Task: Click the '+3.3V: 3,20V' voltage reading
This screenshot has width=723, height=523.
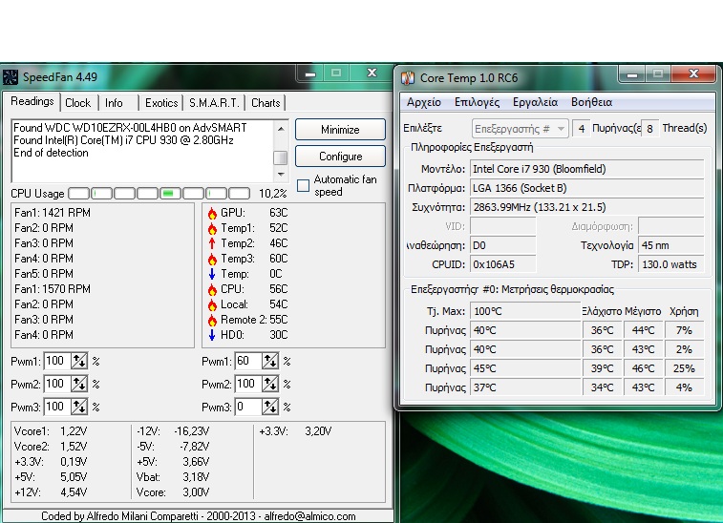Action: point(295,431)
